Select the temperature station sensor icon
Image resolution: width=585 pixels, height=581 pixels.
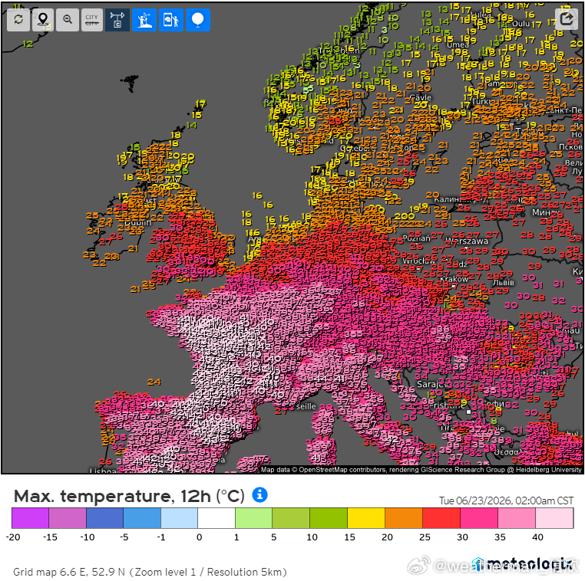(117, 20)
